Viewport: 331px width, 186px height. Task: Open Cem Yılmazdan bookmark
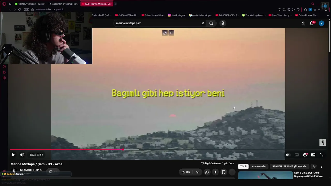[280, 15]
